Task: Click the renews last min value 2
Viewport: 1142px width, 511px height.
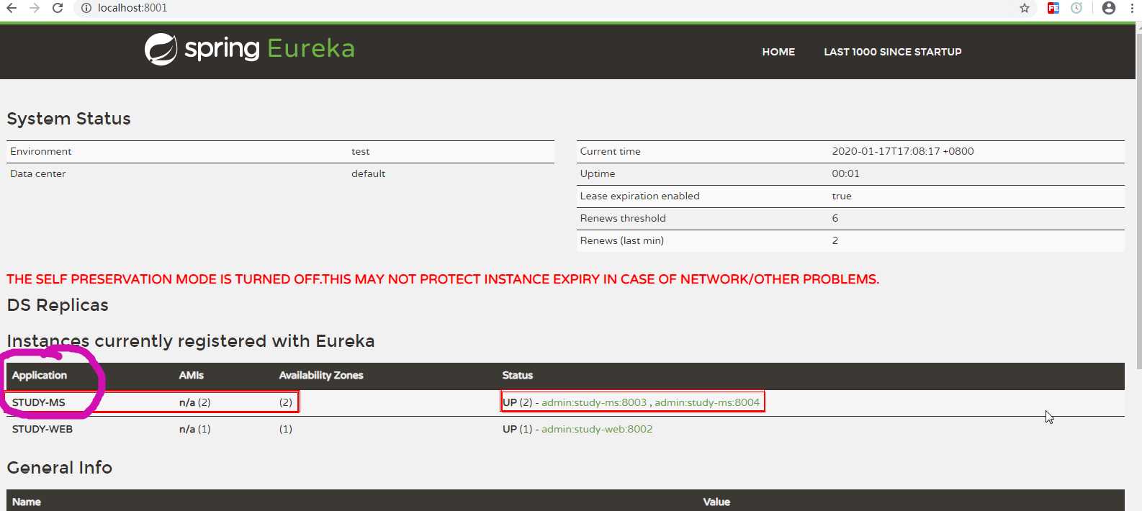Action: [x=835, y=240]
